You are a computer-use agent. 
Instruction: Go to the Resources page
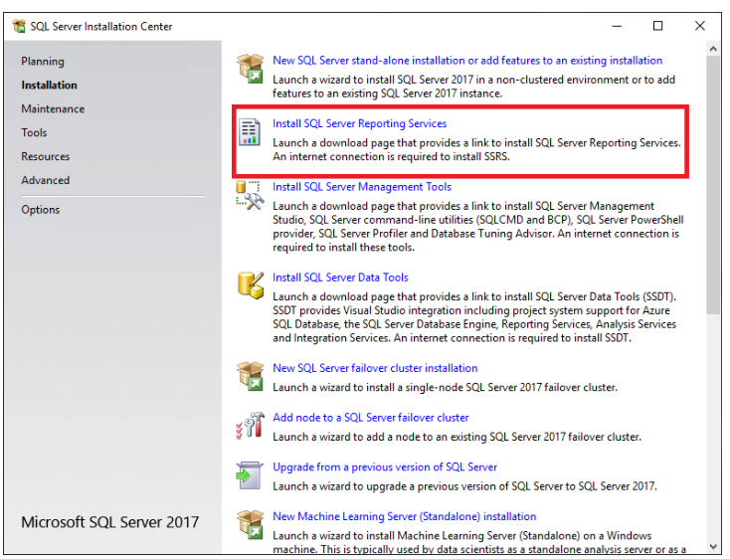pos(46,156)
